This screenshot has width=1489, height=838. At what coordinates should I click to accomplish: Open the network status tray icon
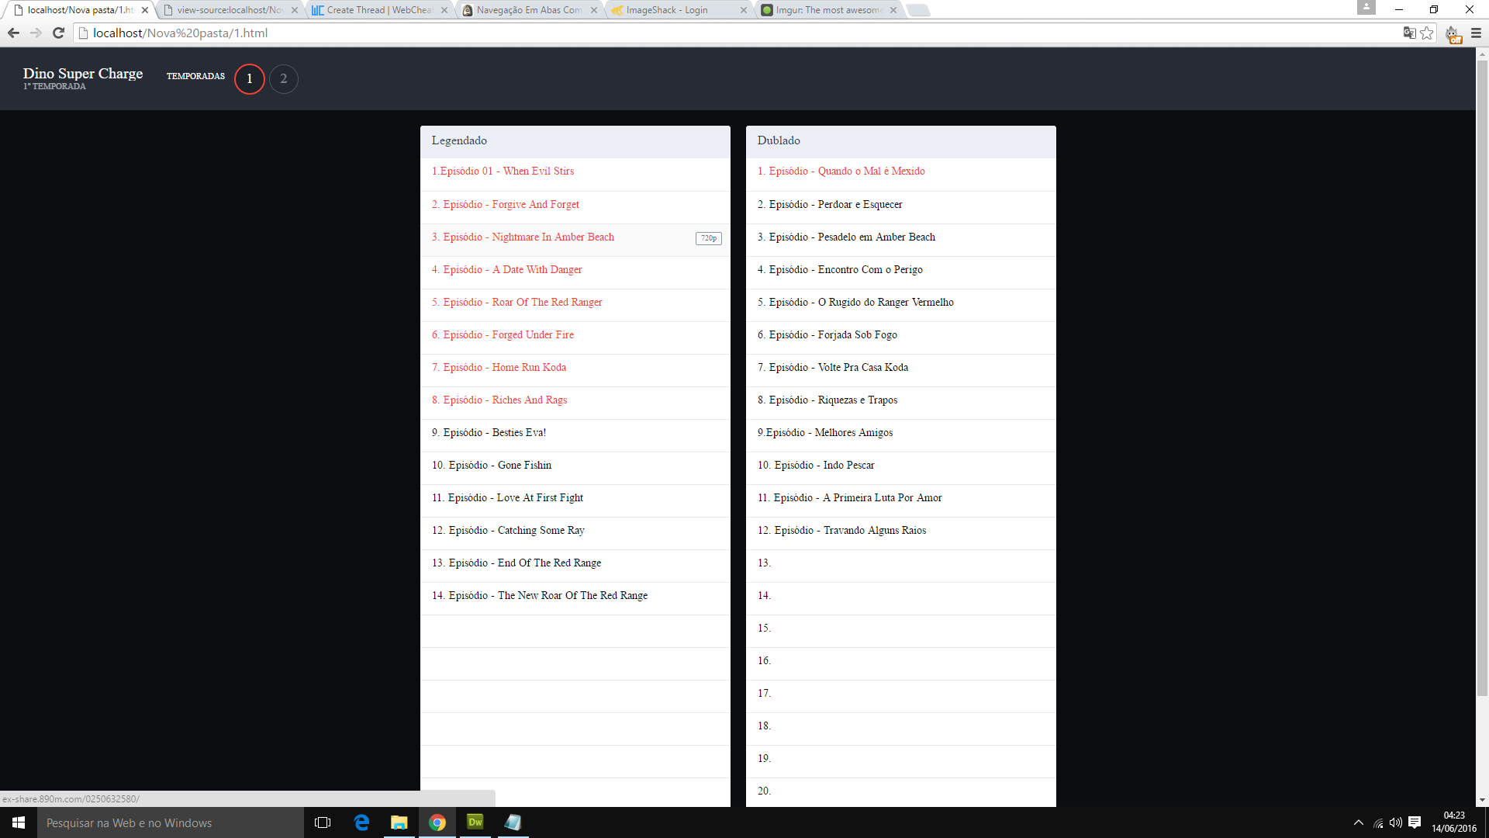(x=1378, y=822)
